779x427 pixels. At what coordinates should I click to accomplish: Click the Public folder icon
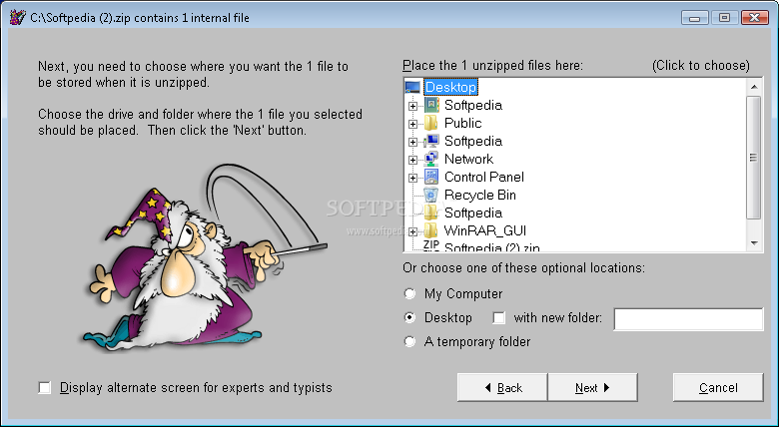tap(431, 123)
